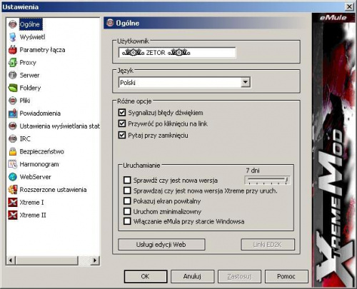Click the Powiadomienia notifications icon
The width and height of the screenshot is (357, 289).
13,113
